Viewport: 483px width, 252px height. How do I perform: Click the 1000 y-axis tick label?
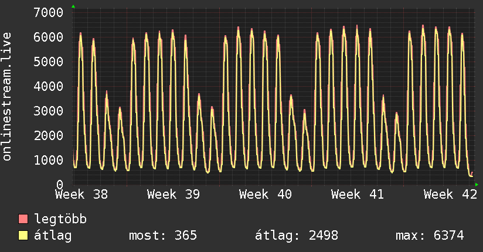49,160
